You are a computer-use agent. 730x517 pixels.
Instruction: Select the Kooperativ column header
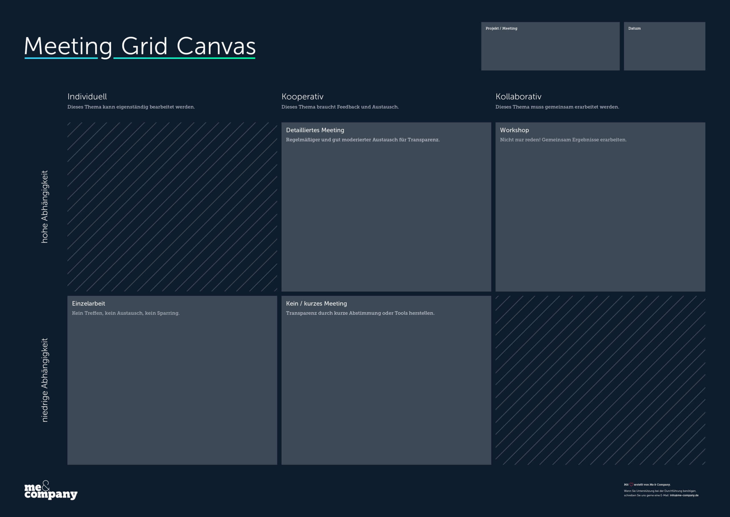[x=303, y=96]
